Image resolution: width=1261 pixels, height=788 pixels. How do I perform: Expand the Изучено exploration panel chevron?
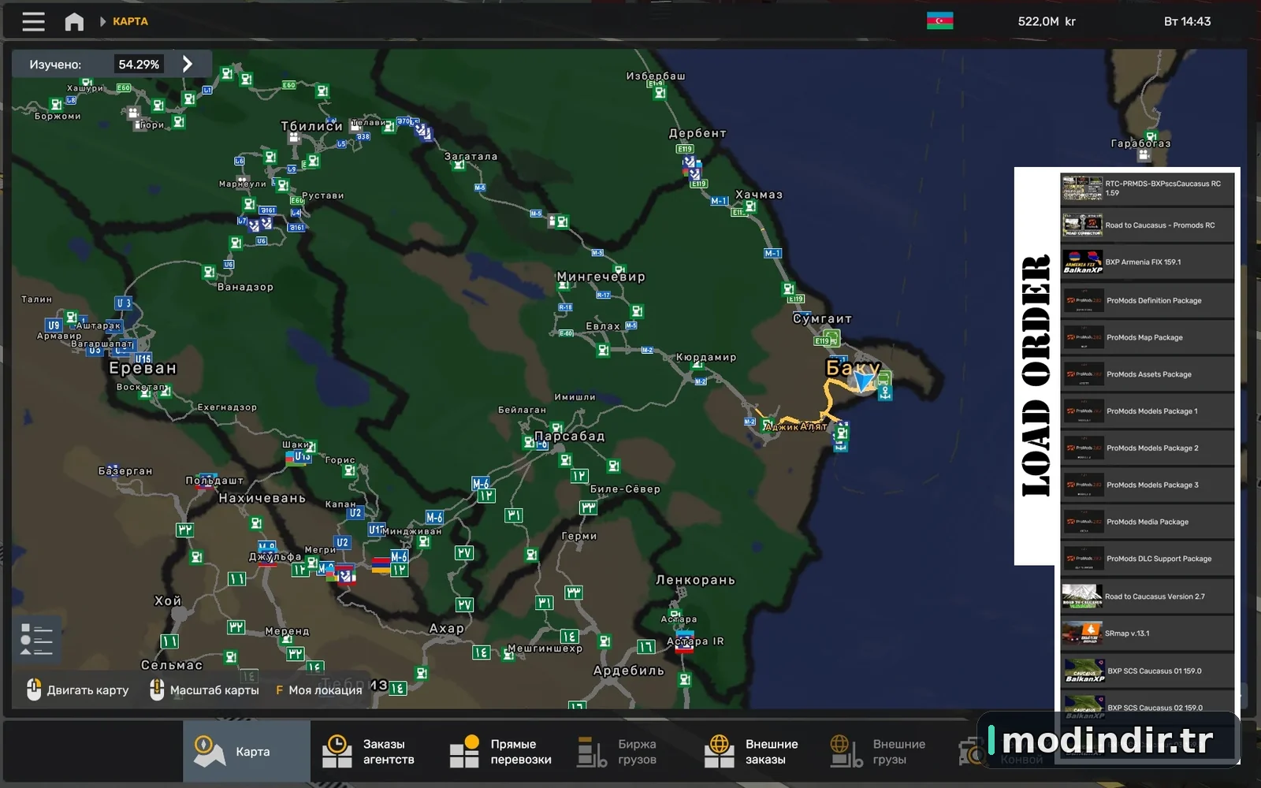click(188, 64)
